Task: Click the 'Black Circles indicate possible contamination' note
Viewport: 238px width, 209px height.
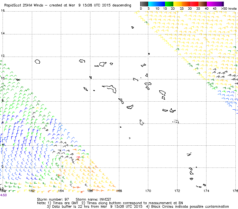Action: click(190, 206)
